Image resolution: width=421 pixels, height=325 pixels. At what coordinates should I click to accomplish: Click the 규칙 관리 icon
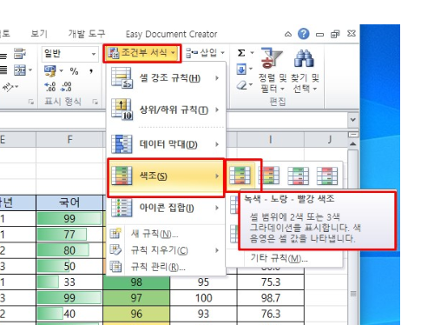(x=115, y=267)
